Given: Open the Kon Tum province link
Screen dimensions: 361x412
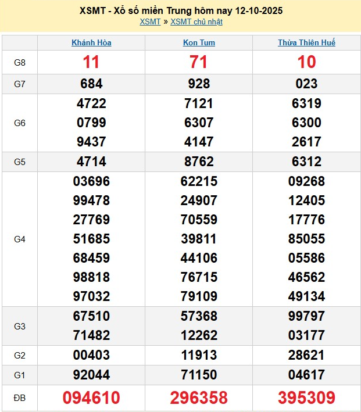Looking at the screenshot, I should pyautogui.click(x=199, y=42).
